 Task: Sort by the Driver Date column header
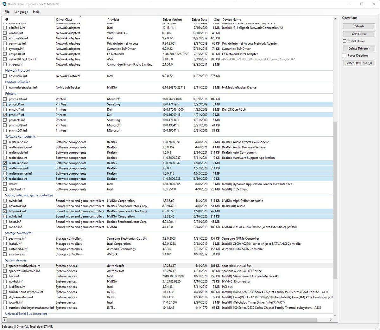pyautogui.click(x=199, y=19)
